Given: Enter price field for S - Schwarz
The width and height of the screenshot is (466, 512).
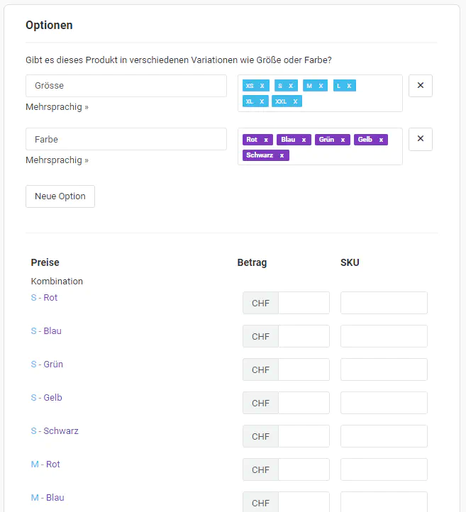Looking at the screenshot, I should coord(304,436).
